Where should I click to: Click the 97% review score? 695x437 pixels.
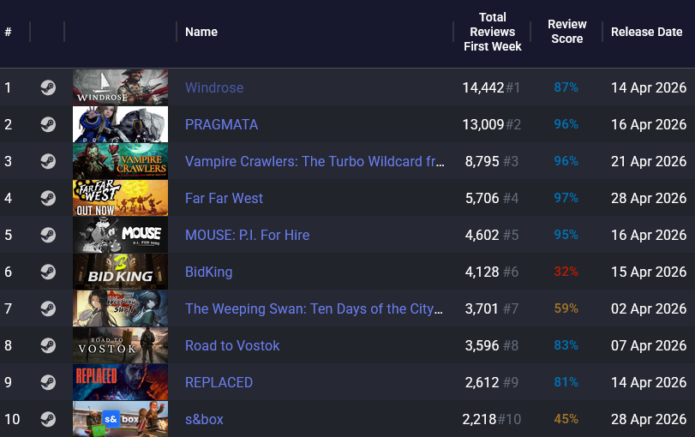coord(566,198)
